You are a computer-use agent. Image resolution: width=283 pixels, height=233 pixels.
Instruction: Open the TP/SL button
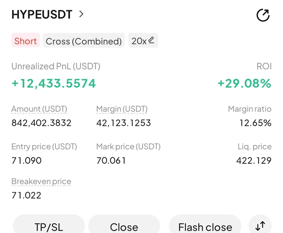pyautogui.click(x=49, y=226)
